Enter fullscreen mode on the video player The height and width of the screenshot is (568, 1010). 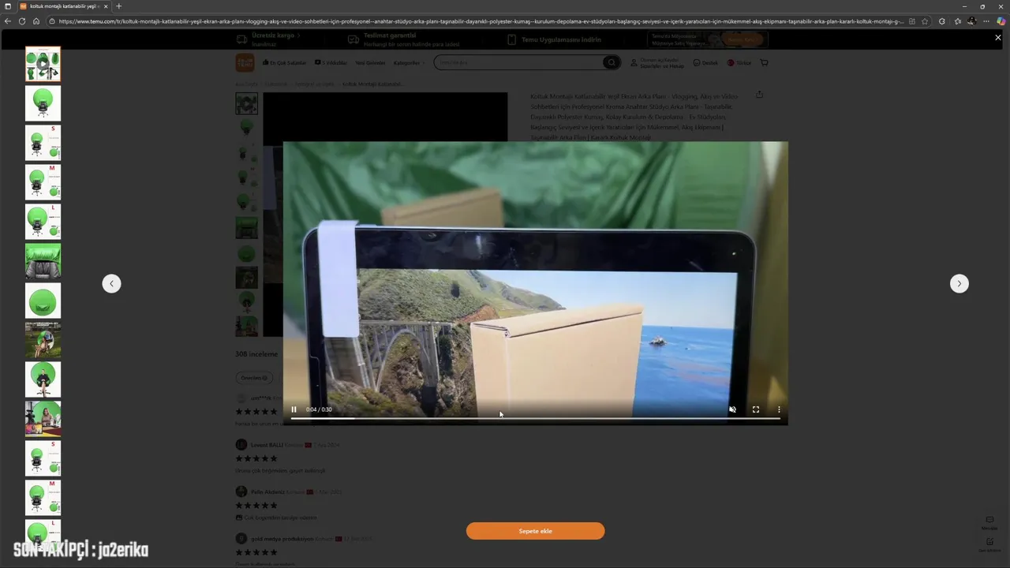click(756, 409)
